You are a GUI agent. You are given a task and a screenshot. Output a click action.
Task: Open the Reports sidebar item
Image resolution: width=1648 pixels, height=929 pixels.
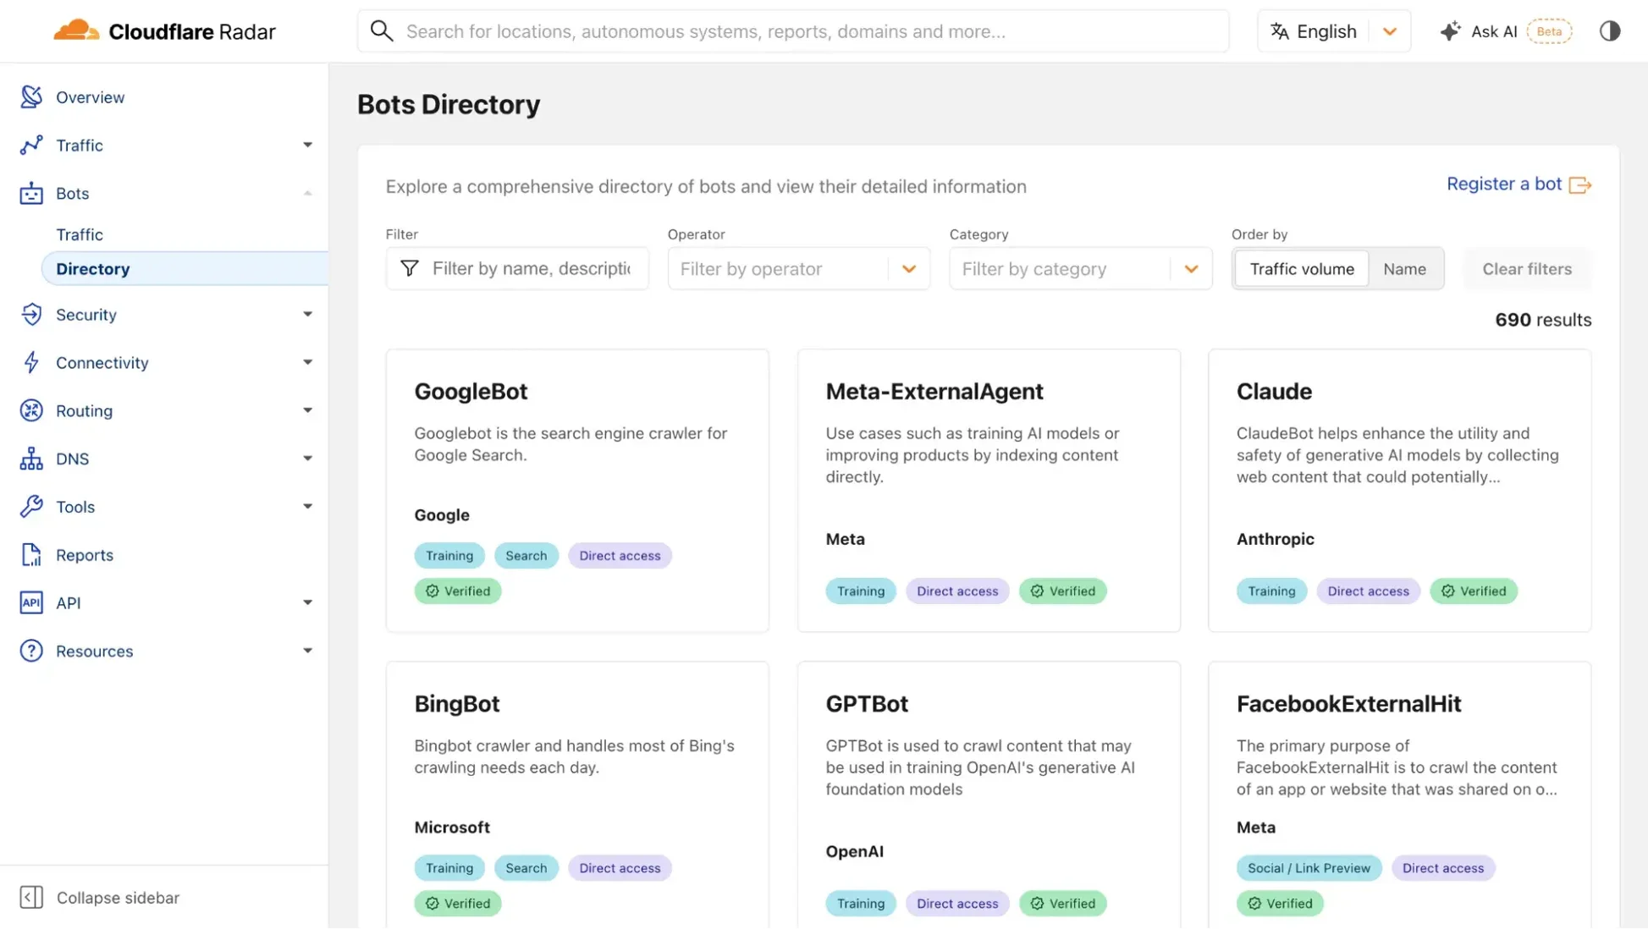pyautogui.click(x=85, y=555)
